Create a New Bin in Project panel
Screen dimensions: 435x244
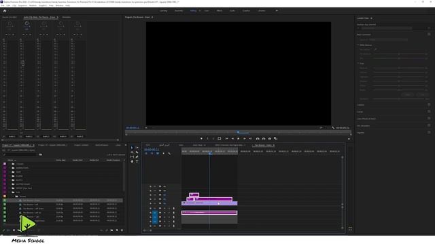(x=111, y=230)
